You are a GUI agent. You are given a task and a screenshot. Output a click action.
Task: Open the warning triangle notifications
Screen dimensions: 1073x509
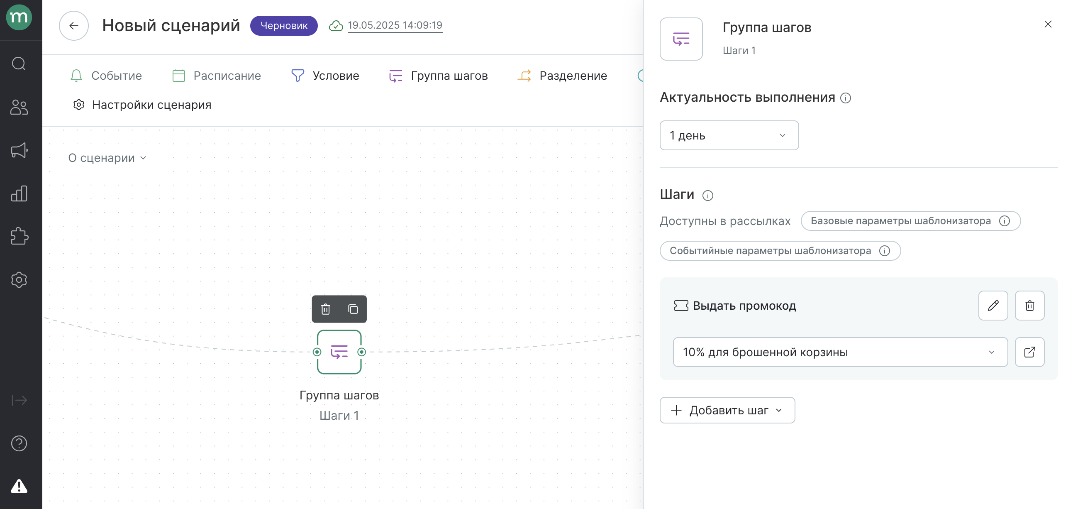click(19, 486)
